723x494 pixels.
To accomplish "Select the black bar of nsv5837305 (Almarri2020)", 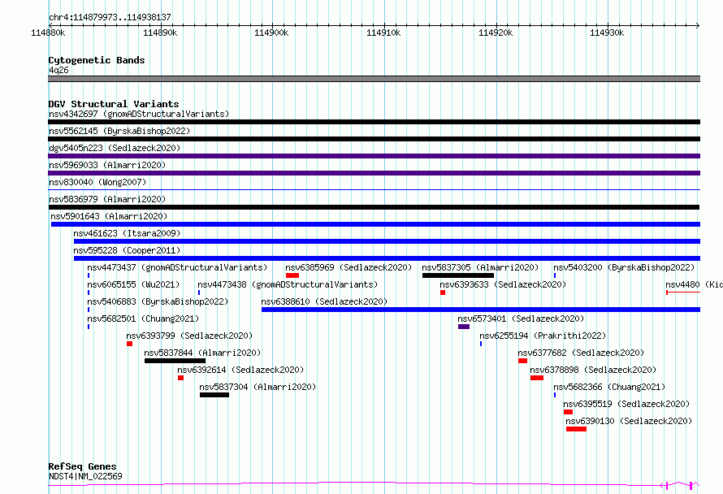I will coord(458,275).
